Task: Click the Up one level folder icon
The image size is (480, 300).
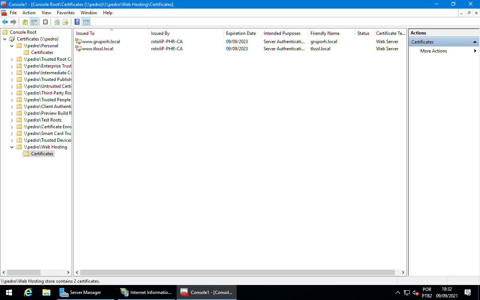Action: (25, 22)
